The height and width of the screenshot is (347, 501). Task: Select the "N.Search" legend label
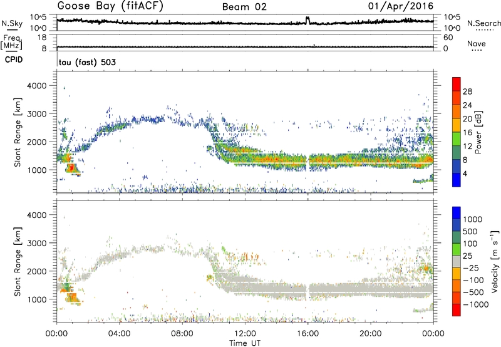[x=484, y=23]
